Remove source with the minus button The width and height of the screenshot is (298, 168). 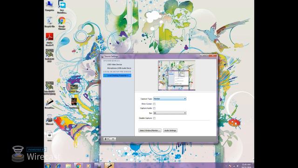click(113, 139)
